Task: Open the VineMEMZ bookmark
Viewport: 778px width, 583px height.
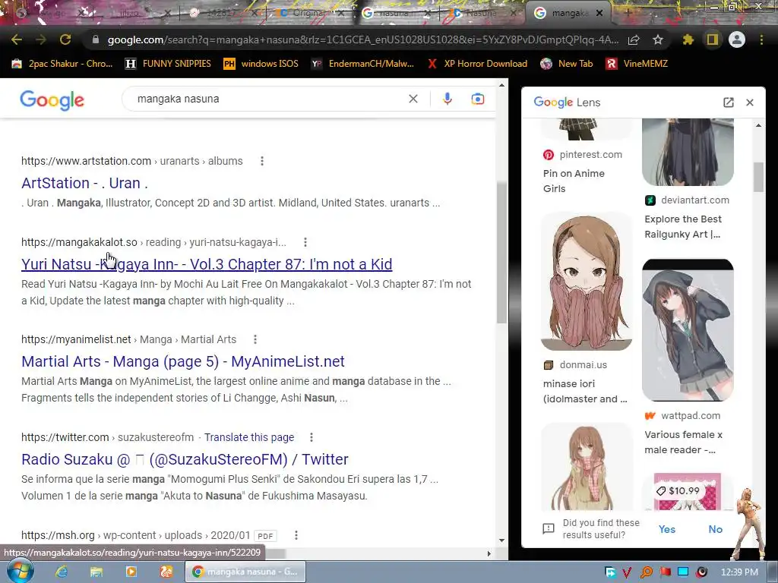Action: pos(637,64)
